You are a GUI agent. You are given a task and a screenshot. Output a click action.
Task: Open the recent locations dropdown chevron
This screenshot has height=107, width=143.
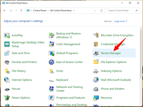pos(16,10)
